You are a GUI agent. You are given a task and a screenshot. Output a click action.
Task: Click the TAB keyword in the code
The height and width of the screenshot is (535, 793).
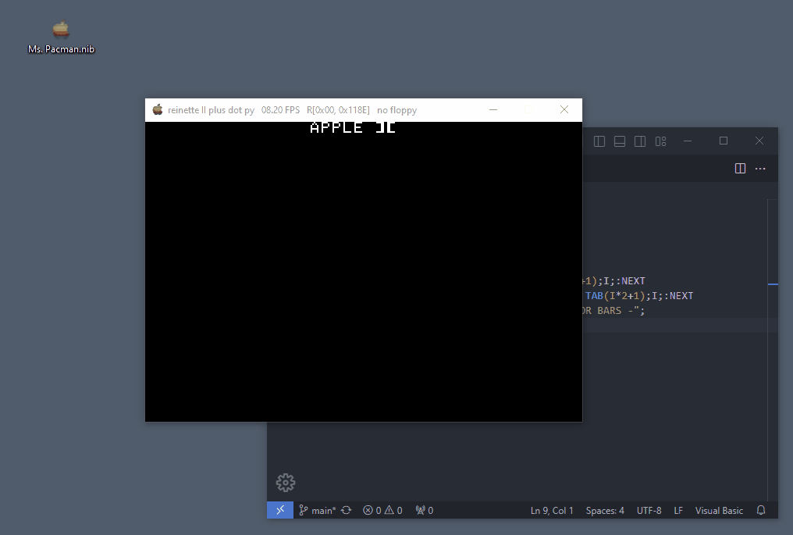click(594, 295)
